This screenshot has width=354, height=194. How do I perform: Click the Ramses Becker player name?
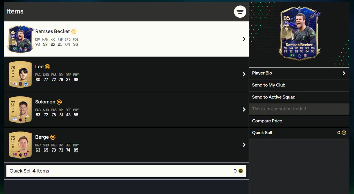pyautogui.click(x=53, y=31)
